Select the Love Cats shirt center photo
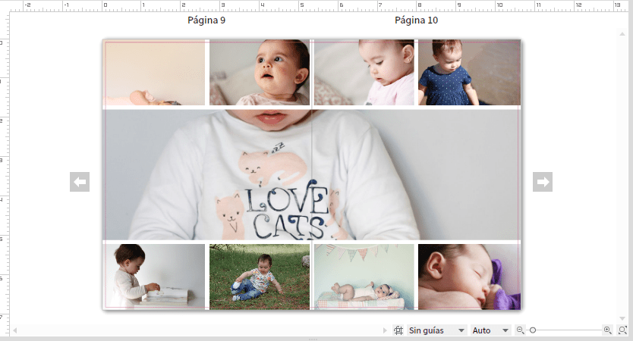This screenshot has height=341, width=633. [312, 175]
